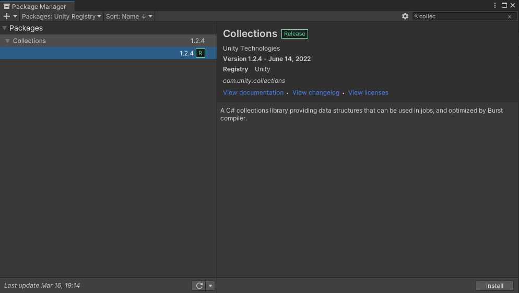Select the 1.2.4 version row with the R tag
The height and width of the screenshot is (293, 519).
point(108,53)
